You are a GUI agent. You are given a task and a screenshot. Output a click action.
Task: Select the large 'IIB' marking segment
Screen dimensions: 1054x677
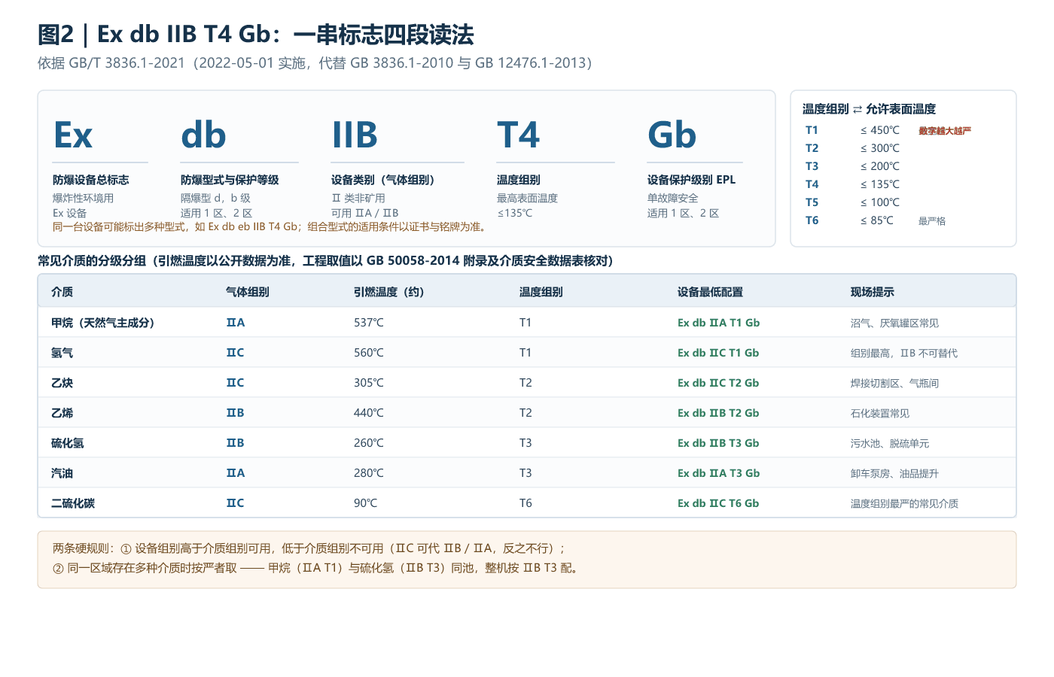(x=355, y=135)
